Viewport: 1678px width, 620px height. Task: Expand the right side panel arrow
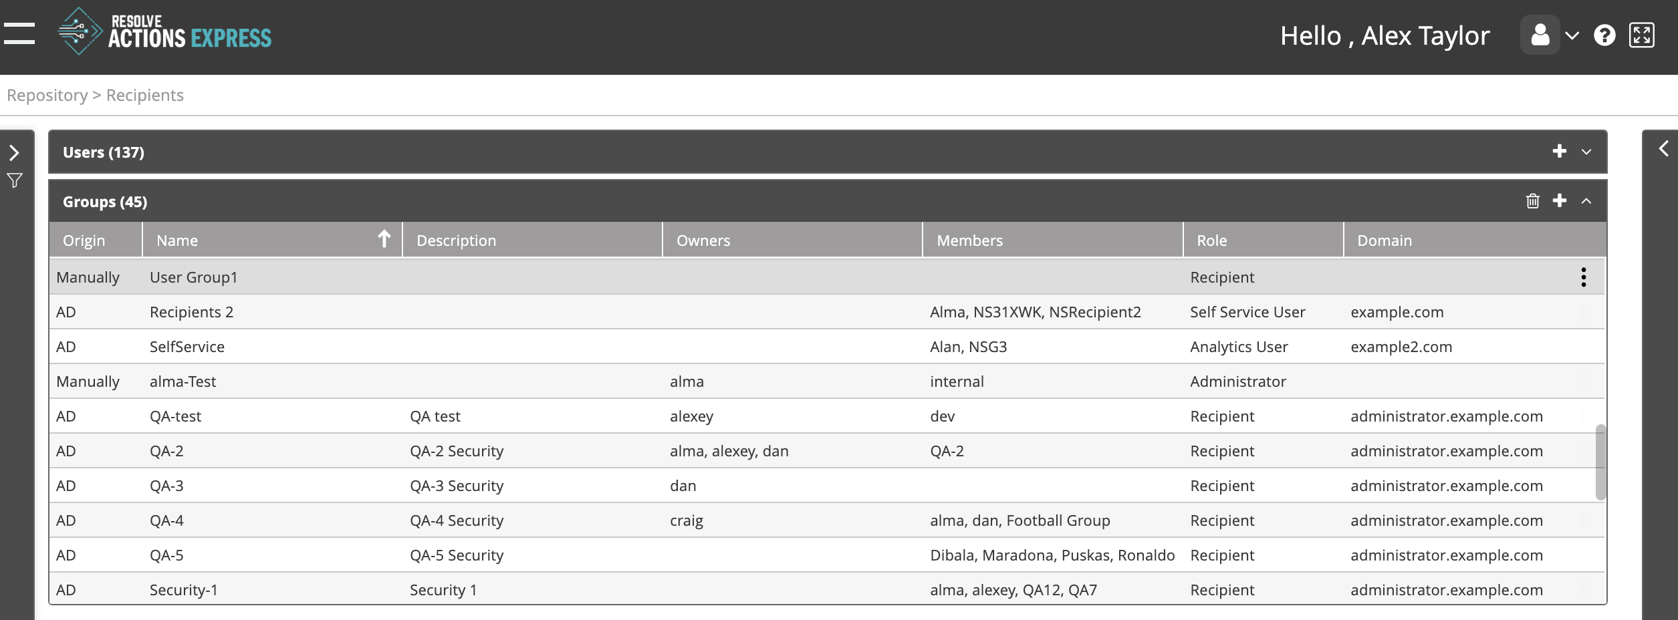click(1663, 149)
